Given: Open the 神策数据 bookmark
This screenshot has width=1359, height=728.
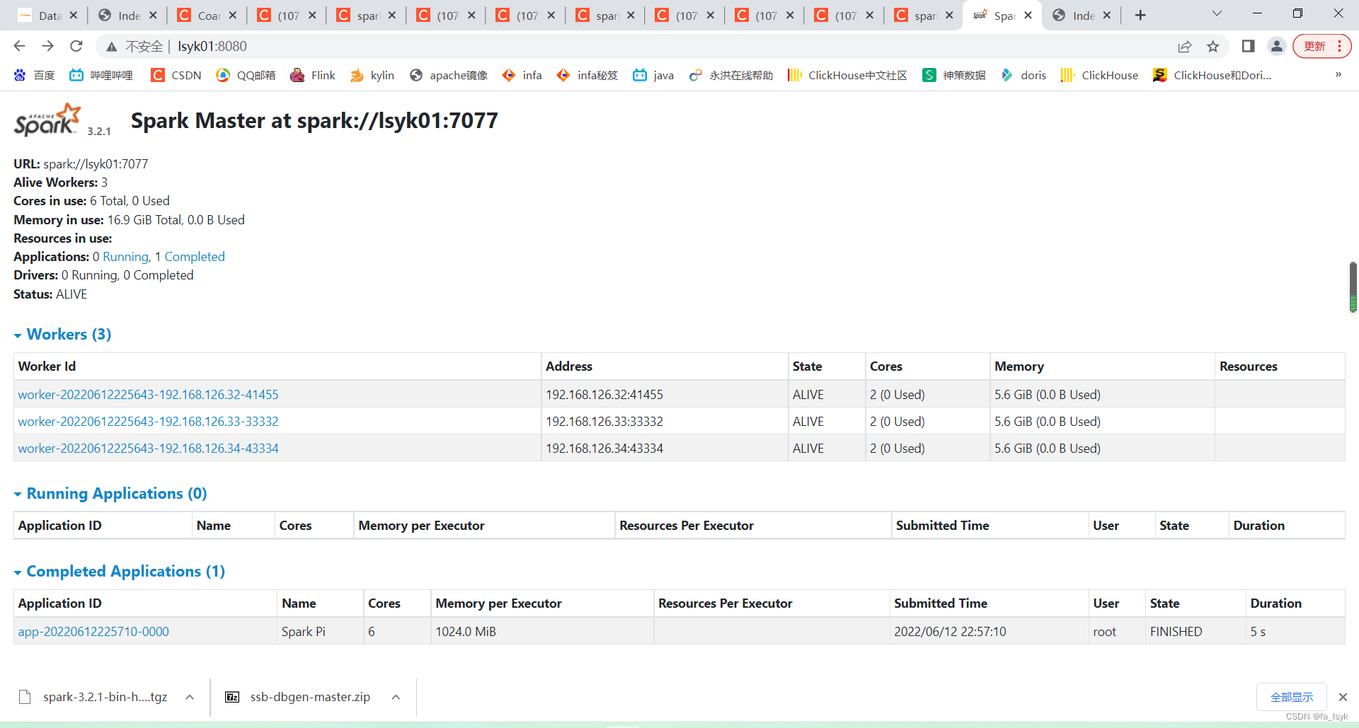Looking at the screenshot, I should [954, 75].
